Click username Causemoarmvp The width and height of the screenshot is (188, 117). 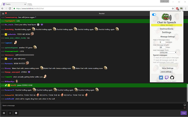[x=11, y=17]
